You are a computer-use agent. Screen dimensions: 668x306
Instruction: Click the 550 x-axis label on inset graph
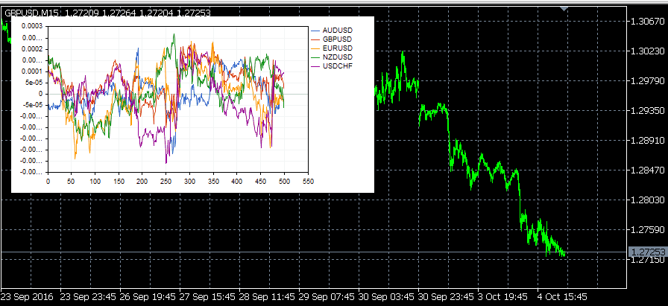308,182
